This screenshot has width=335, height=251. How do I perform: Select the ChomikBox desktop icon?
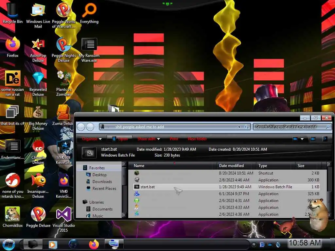pos(13,217)
